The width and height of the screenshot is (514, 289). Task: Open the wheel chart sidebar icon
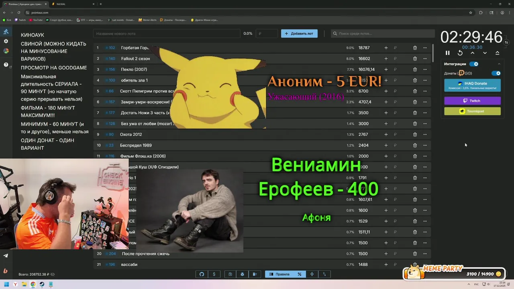[x=6, y=51]
